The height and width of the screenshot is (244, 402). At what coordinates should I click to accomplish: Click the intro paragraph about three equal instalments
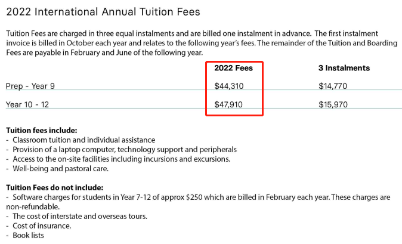tap(202, 43)
